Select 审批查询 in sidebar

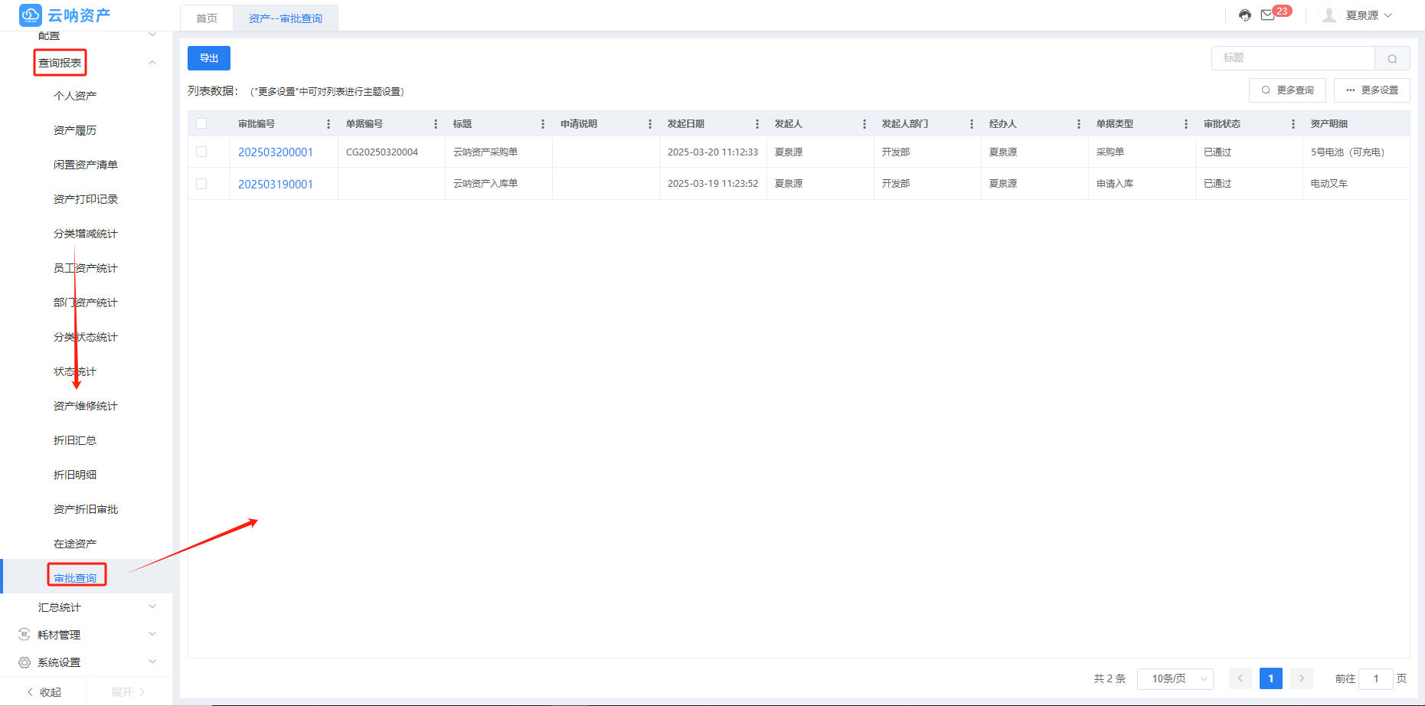coord(75,578)
